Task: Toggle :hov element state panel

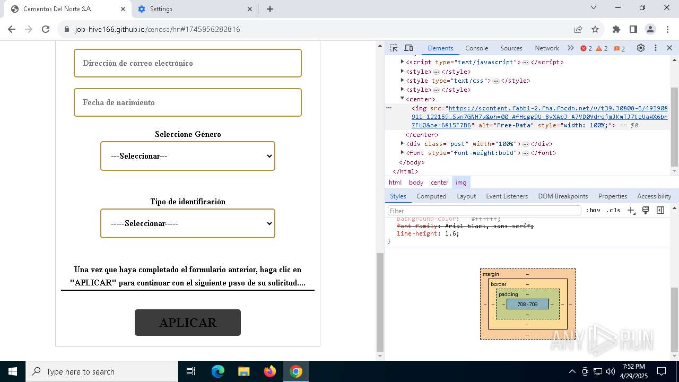Action: pos(593,210)
